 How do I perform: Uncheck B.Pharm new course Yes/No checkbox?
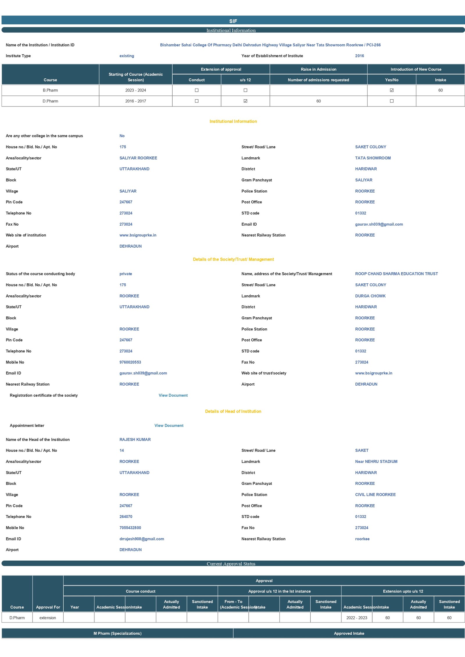pos(391,90)
